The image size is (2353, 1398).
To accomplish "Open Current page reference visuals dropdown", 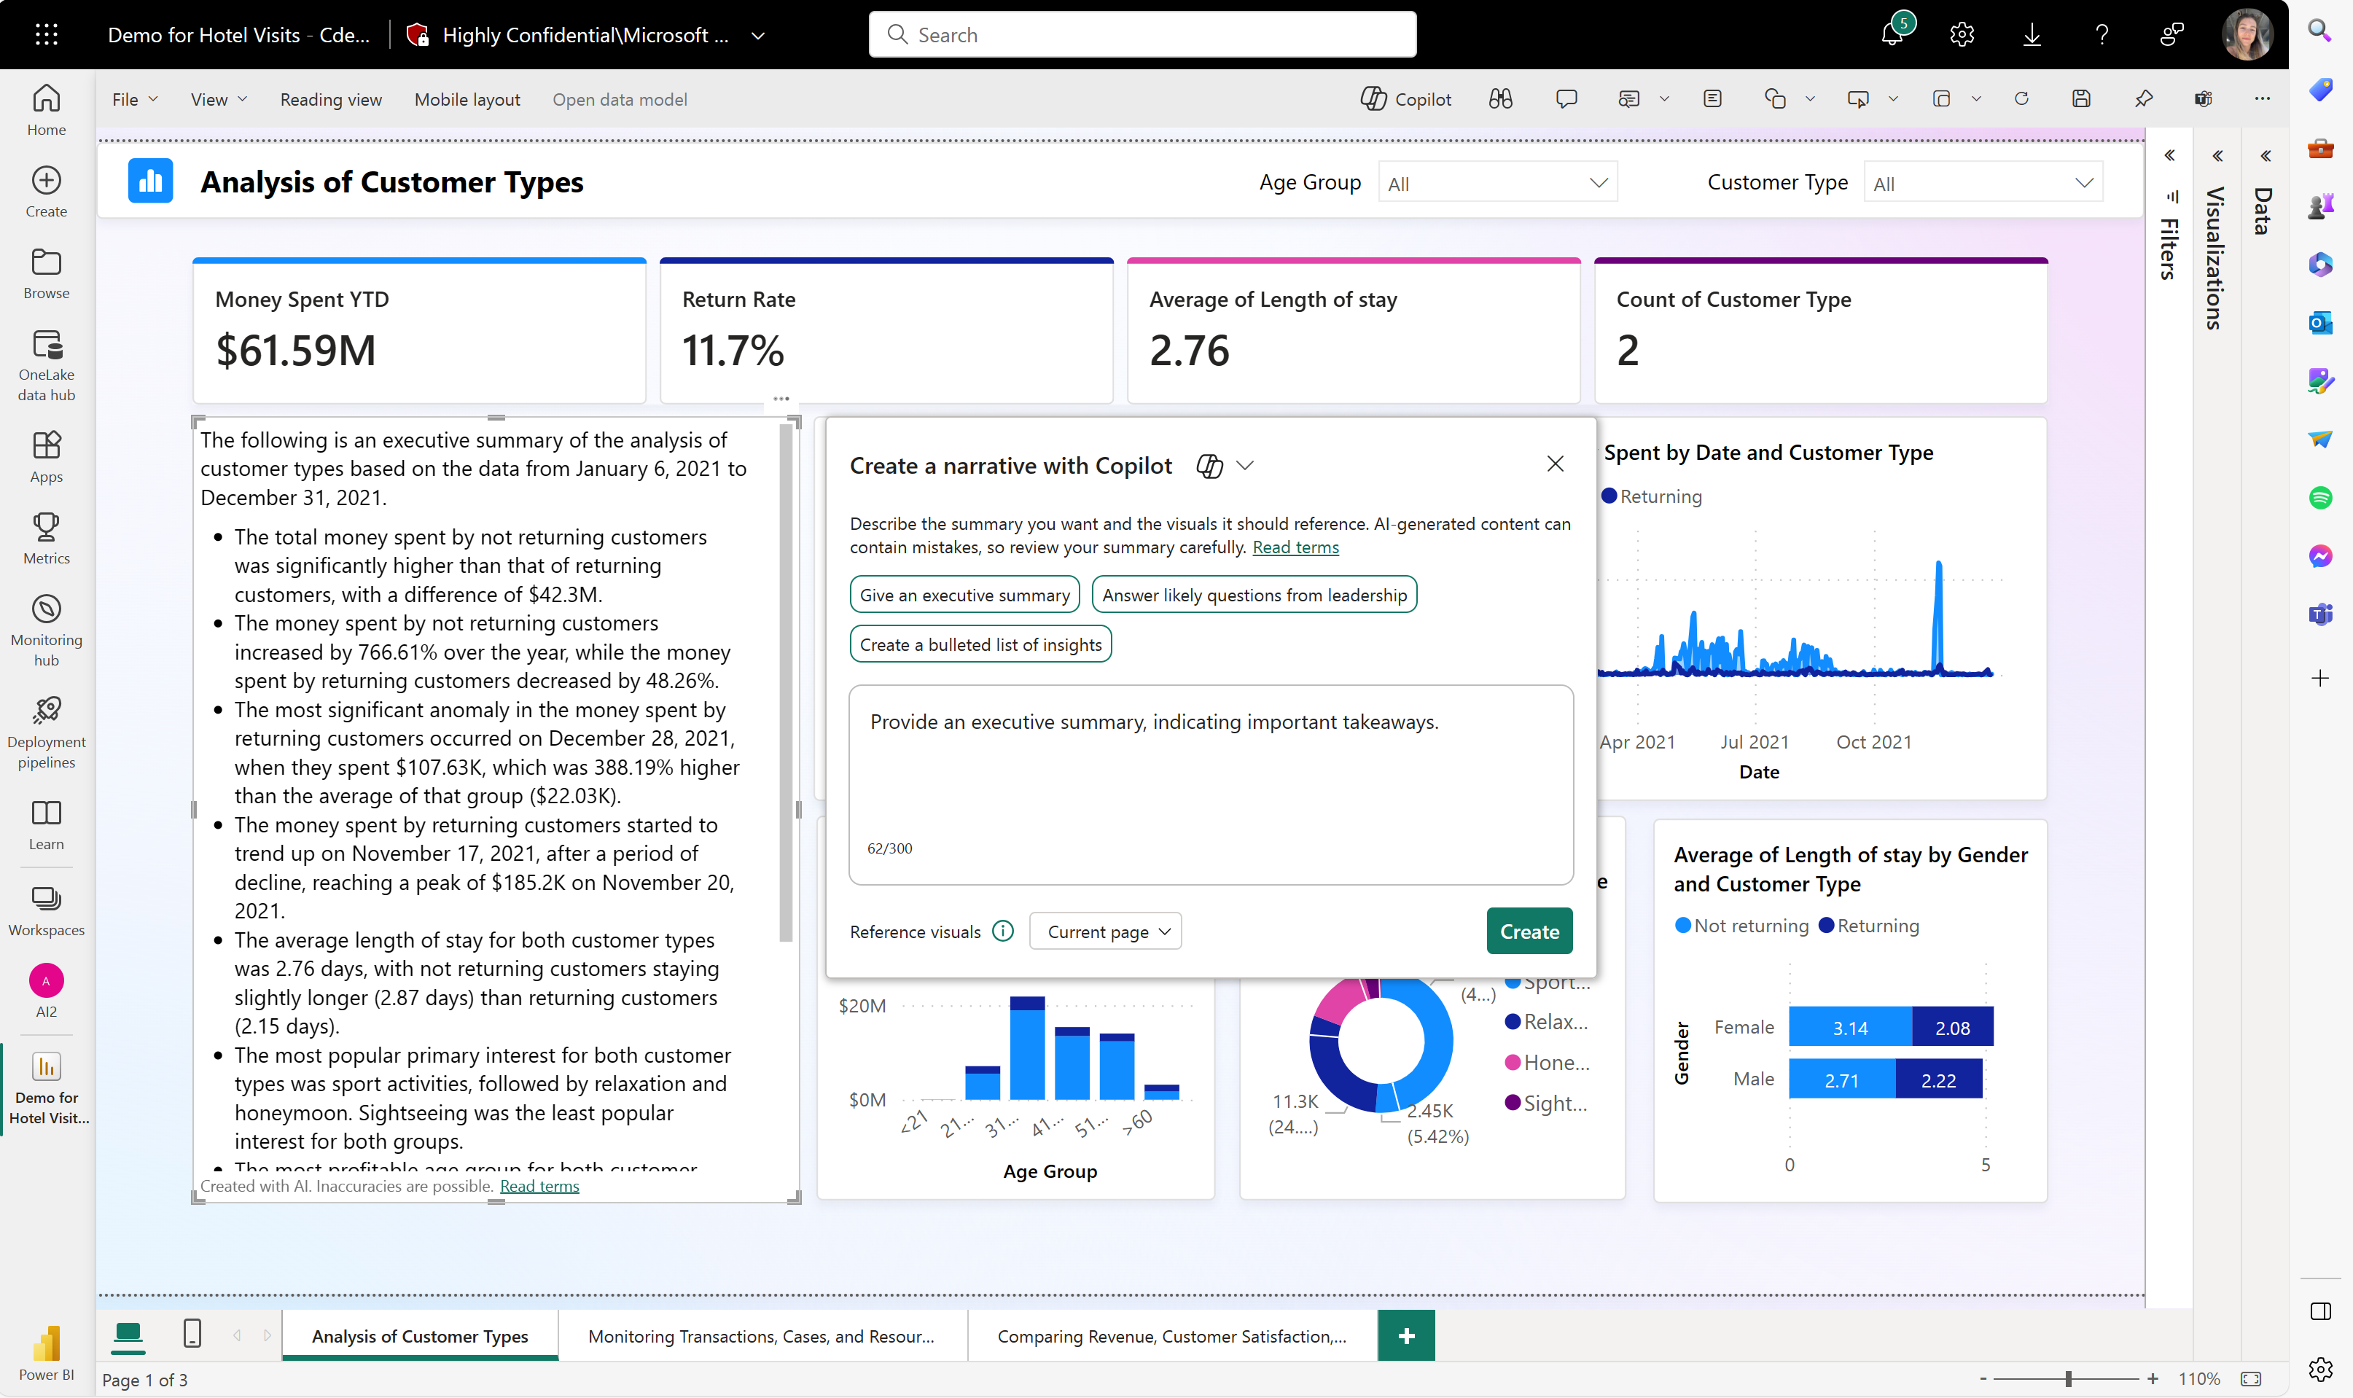I will pyautogui.click(x=1106, y=932).
